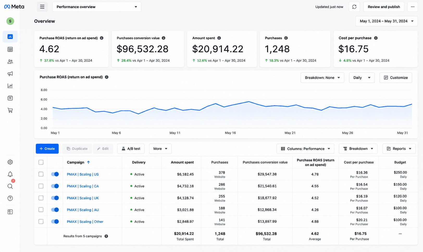Sort by the Purchases column header

(220, 162)
